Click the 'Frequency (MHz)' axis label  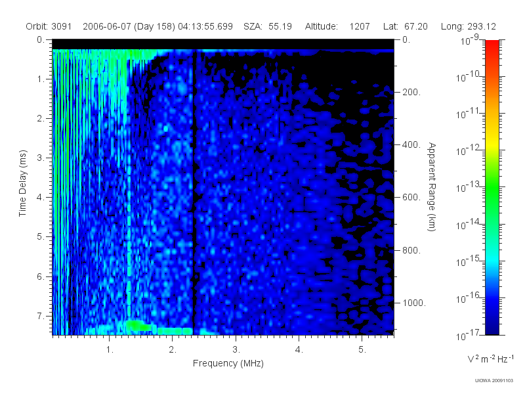[x=228, y=363]
